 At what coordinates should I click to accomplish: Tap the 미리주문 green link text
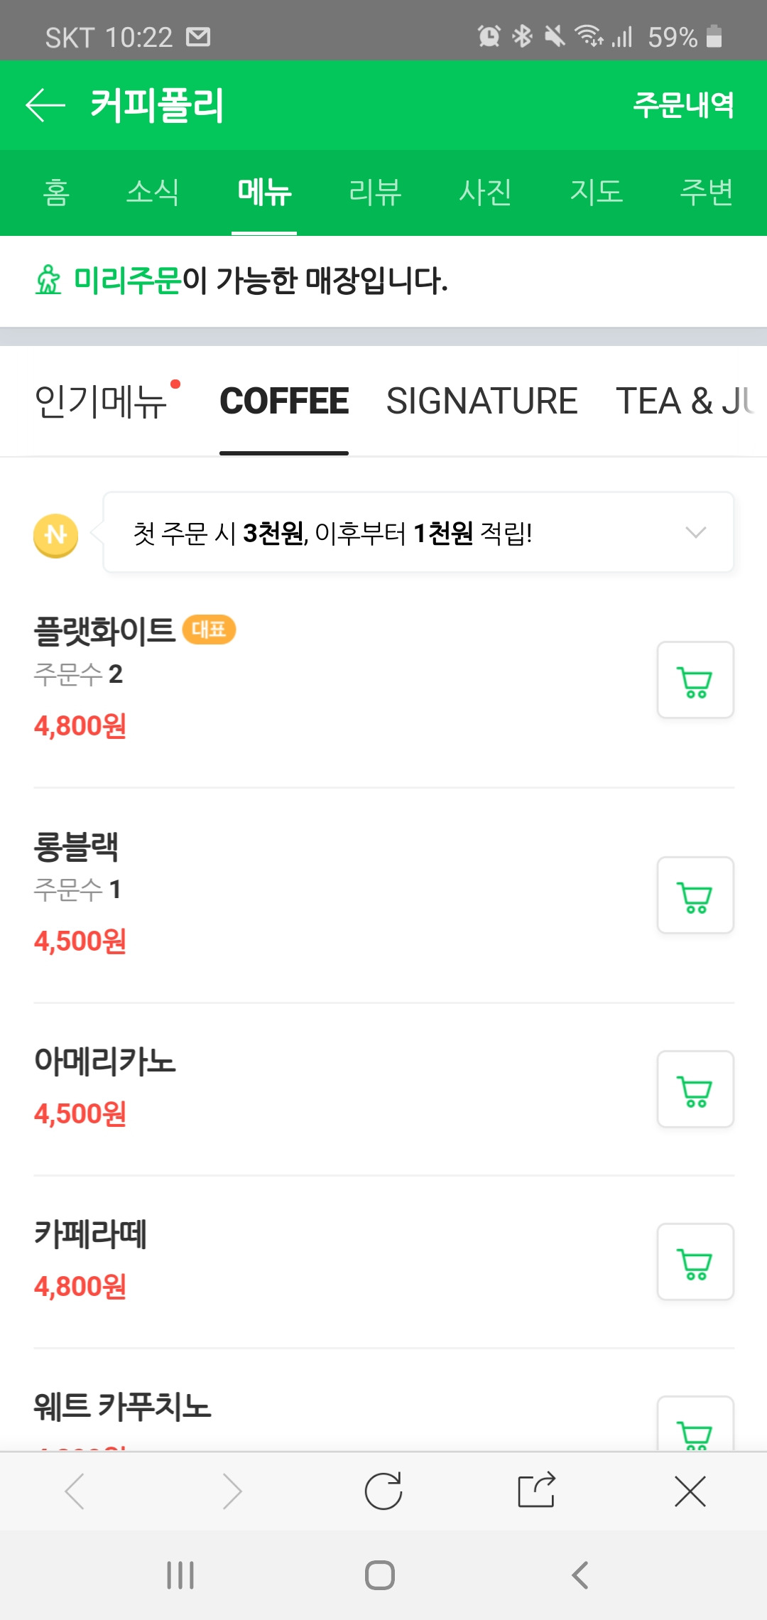128,280
